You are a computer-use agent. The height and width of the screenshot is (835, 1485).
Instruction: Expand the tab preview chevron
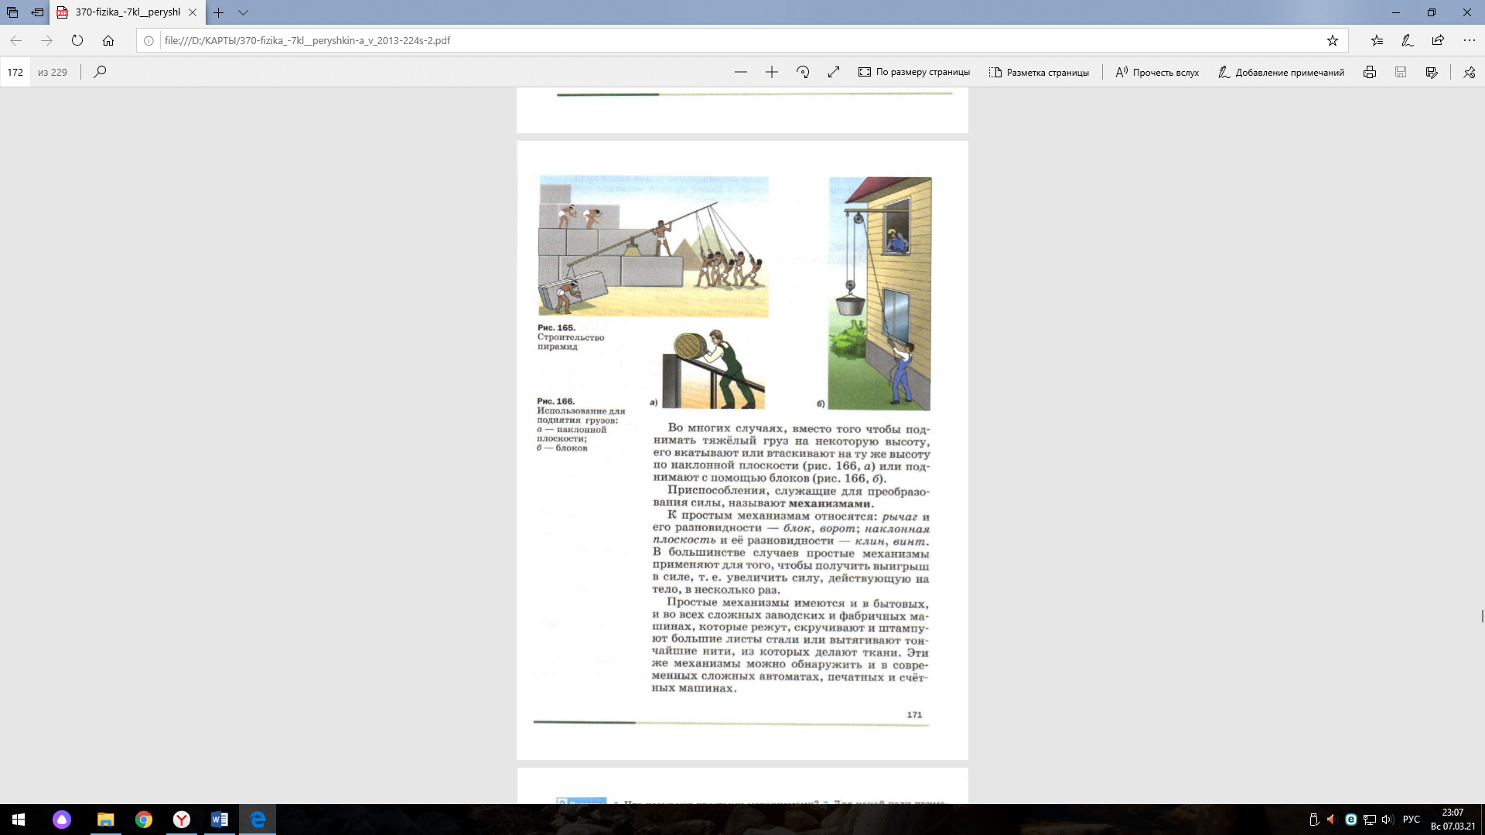pos(243,12)
